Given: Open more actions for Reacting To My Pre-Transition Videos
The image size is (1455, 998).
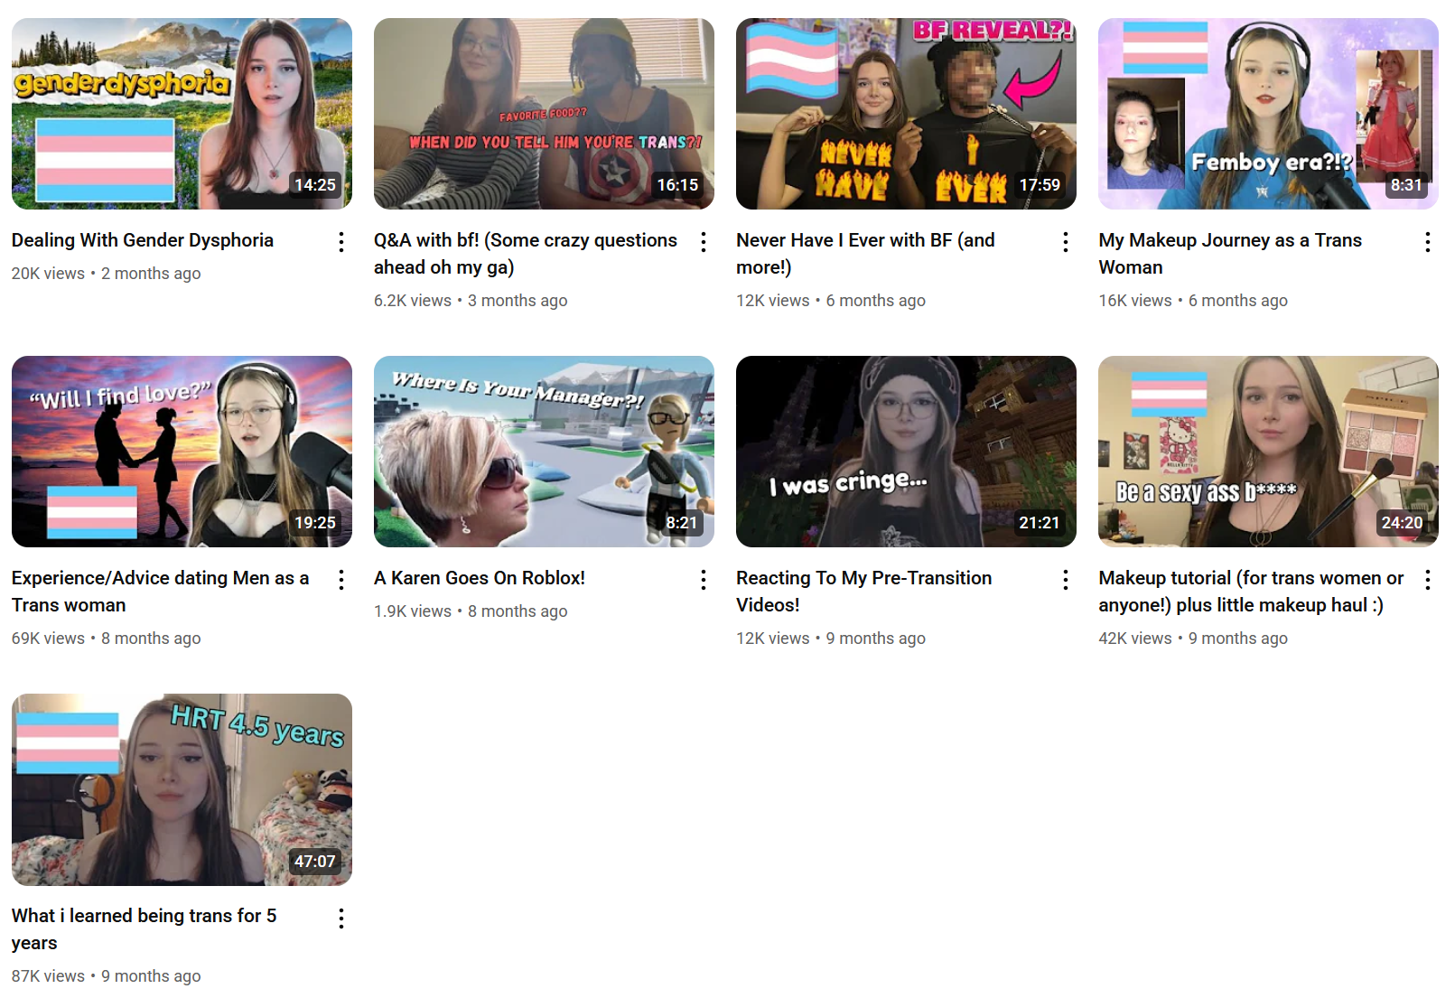Looking at the screenshot, I should (x=1066, y=580).
